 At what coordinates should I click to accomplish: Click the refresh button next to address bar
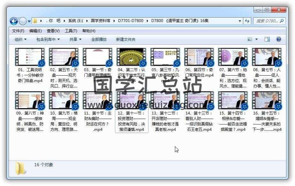(247, 21)
